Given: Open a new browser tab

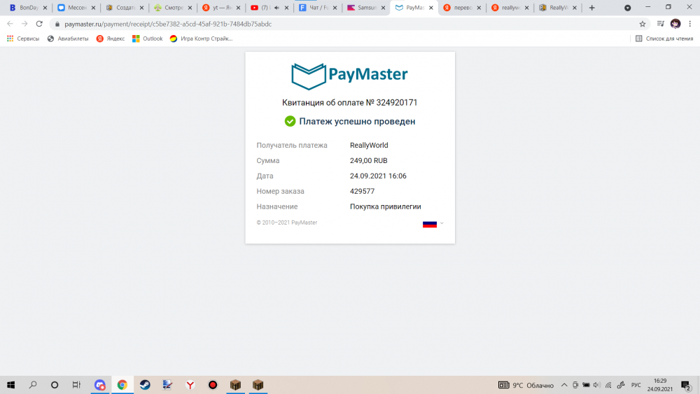Looking at the screenshot, I should click(592, 8).
